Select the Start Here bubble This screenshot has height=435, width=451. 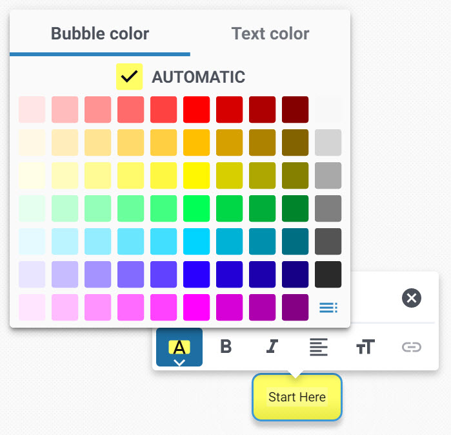pos(297,397)
